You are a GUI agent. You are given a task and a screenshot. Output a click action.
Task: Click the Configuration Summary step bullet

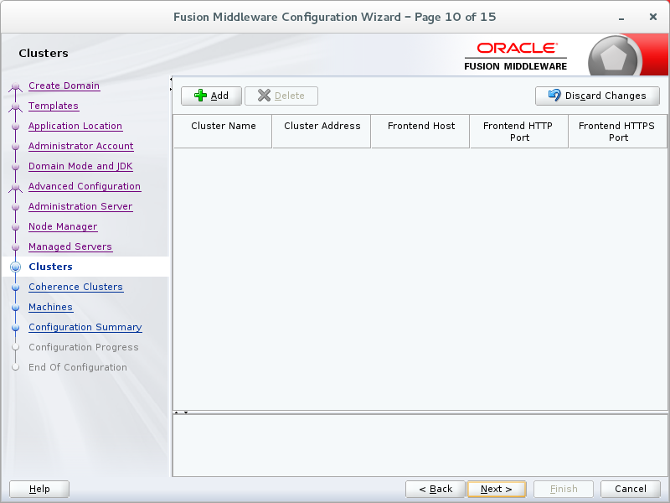click(15, 327)
